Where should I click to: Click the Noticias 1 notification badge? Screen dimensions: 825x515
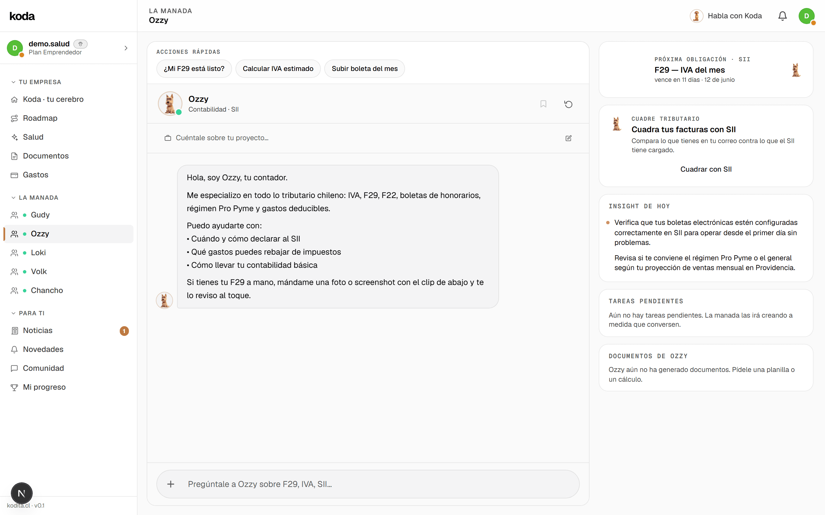[x=124, y=331]
